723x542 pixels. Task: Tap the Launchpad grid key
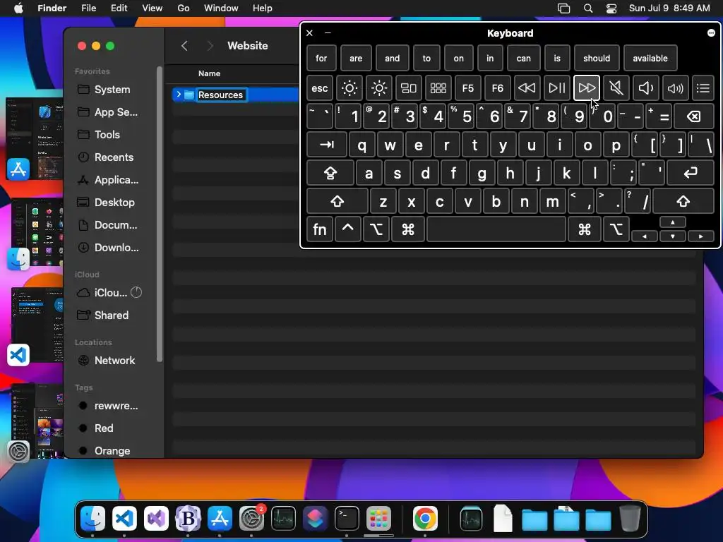click(438, 88)
